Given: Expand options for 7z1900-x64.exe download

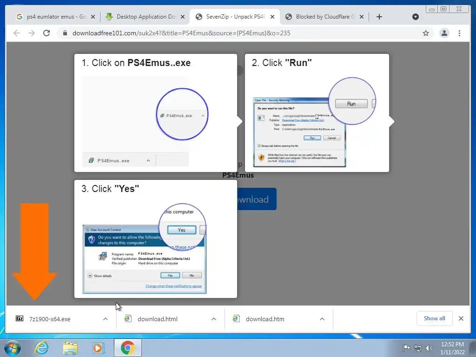Looking at the screenshot, I should [106, 319].
